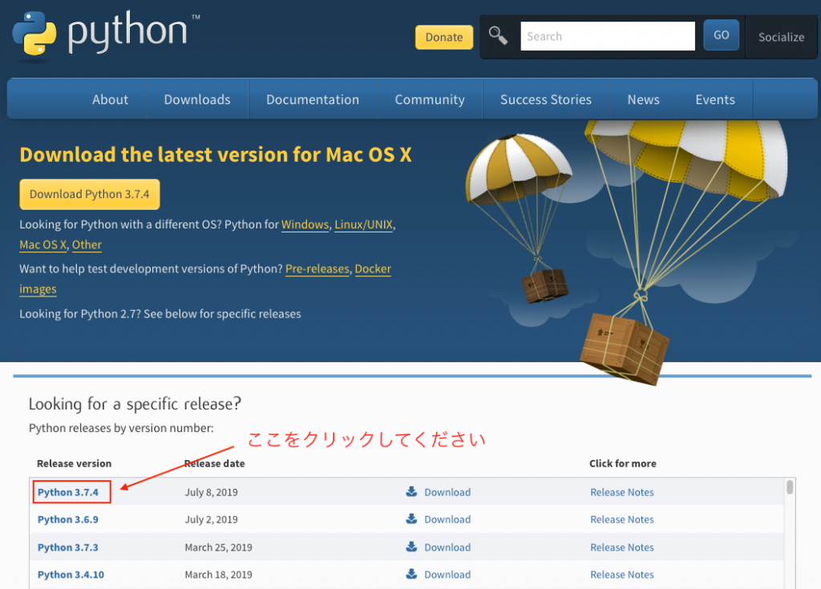Open the Documentation section
Viewport: 821px width, 589px height.
312,99
